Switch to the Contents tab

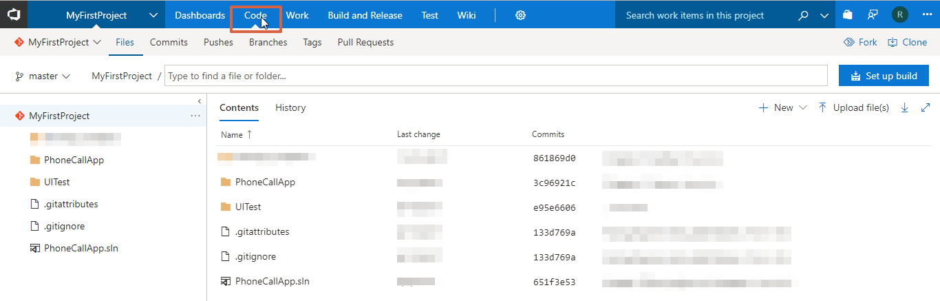pos(239,107)
